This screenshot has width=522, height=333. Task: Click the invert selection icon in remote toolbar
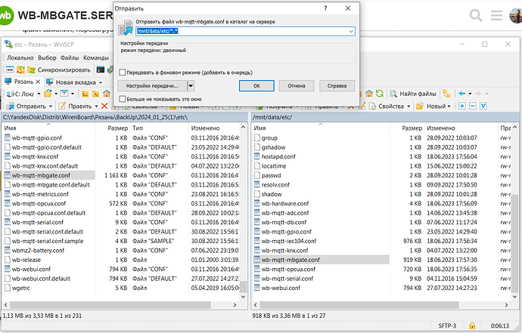pos(483,106)
